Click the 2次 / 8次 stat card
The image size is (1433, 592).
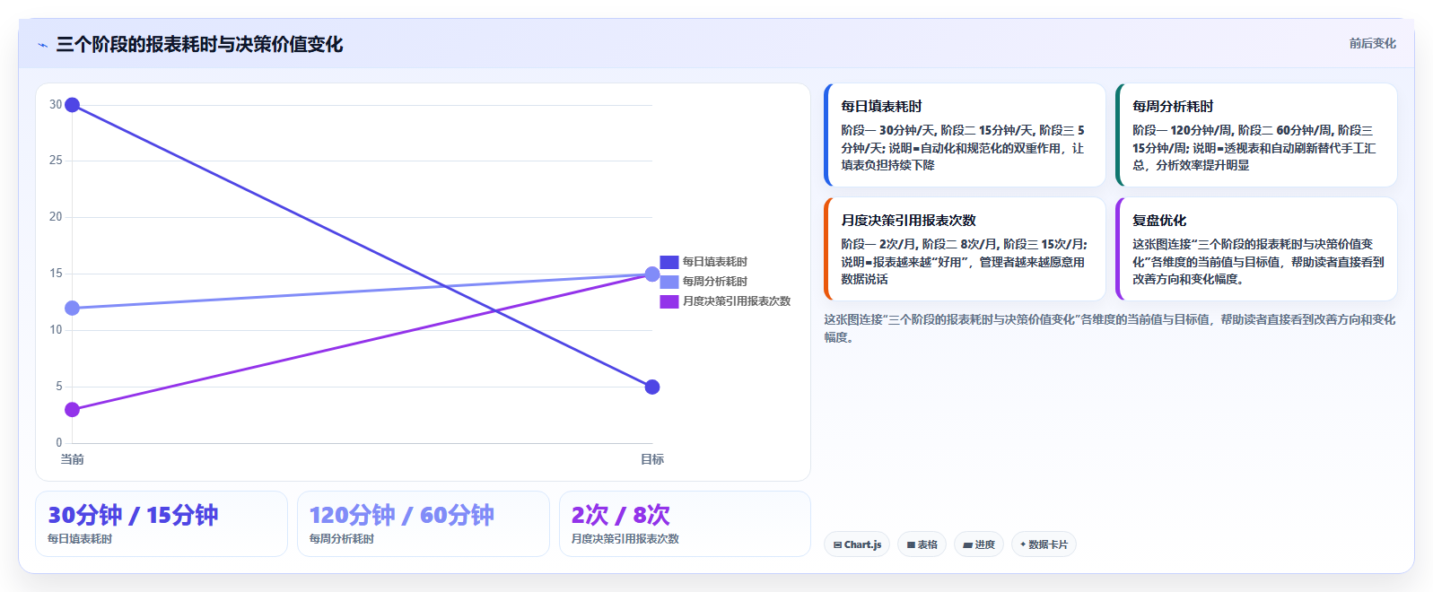click(x=685, y=524)
